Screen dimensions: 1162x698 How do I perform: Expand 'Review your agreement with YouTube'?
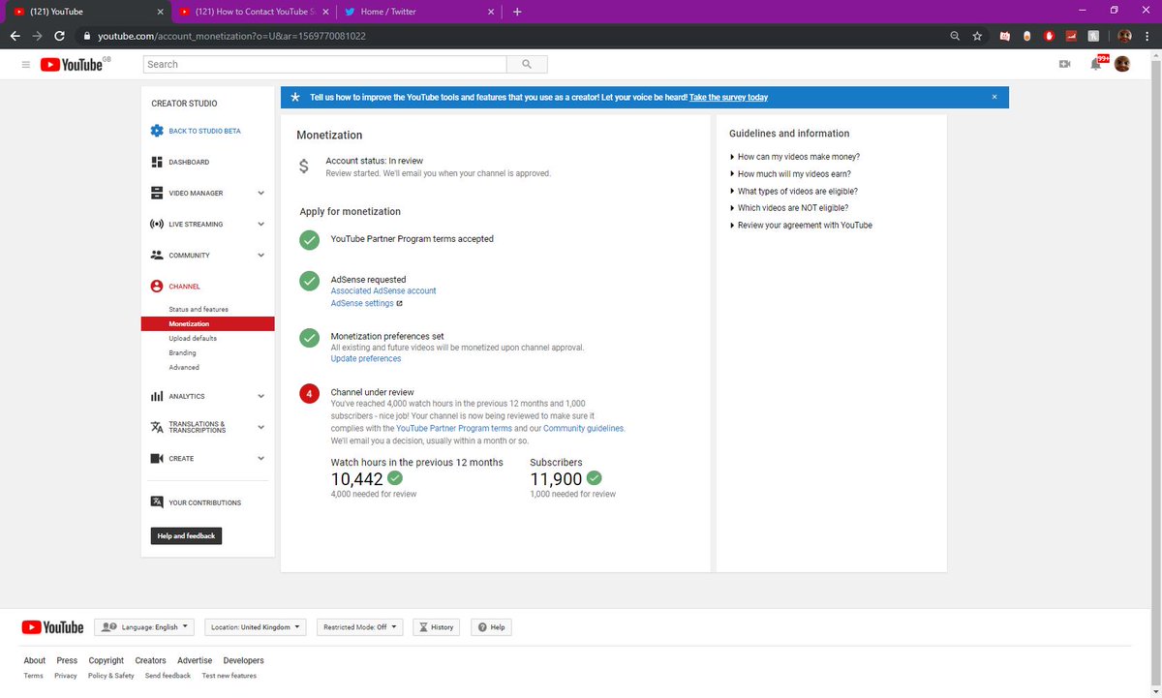coord(801,226)
